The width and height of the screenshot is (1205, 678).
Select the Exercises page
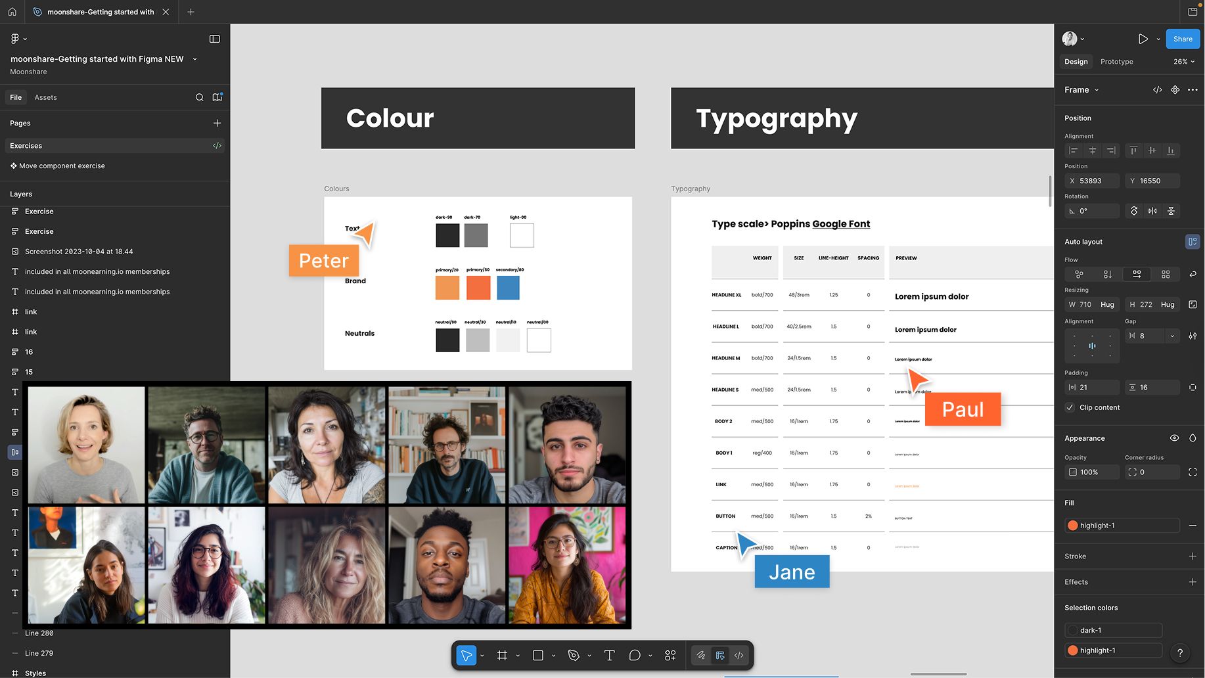pos(115,146)
